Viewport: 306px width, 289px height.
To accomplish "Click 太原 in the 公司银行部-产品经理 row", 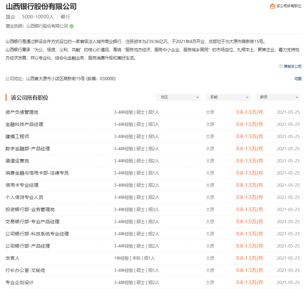I will point(210,246).
